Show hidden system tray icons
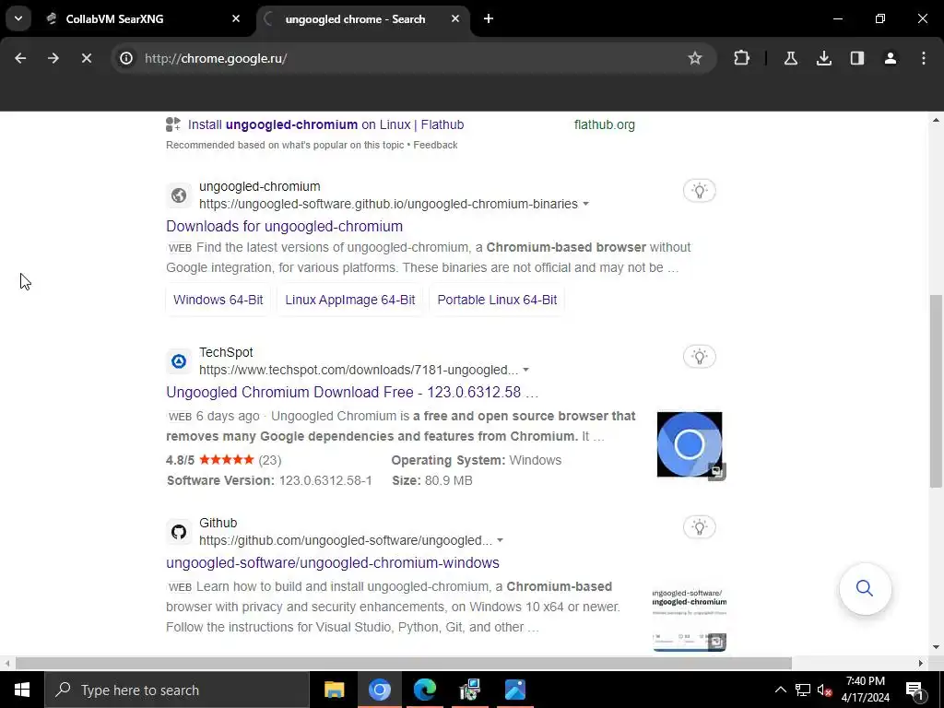This screenshot has height=708, width=944. coord(780,690)
